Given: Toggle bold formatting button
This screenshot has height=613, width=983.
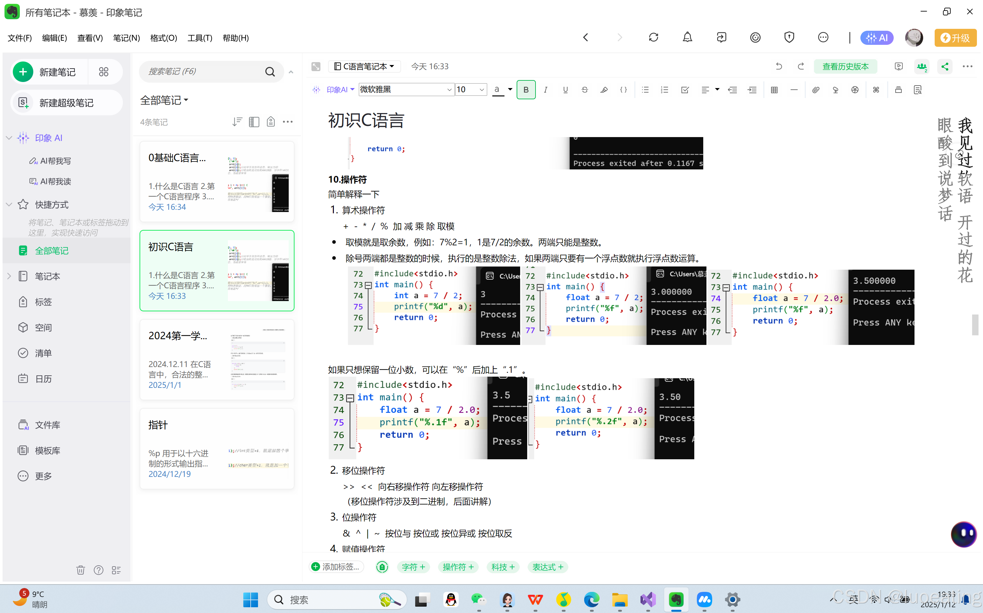Looking at the screenshot, I should point(526,90).
